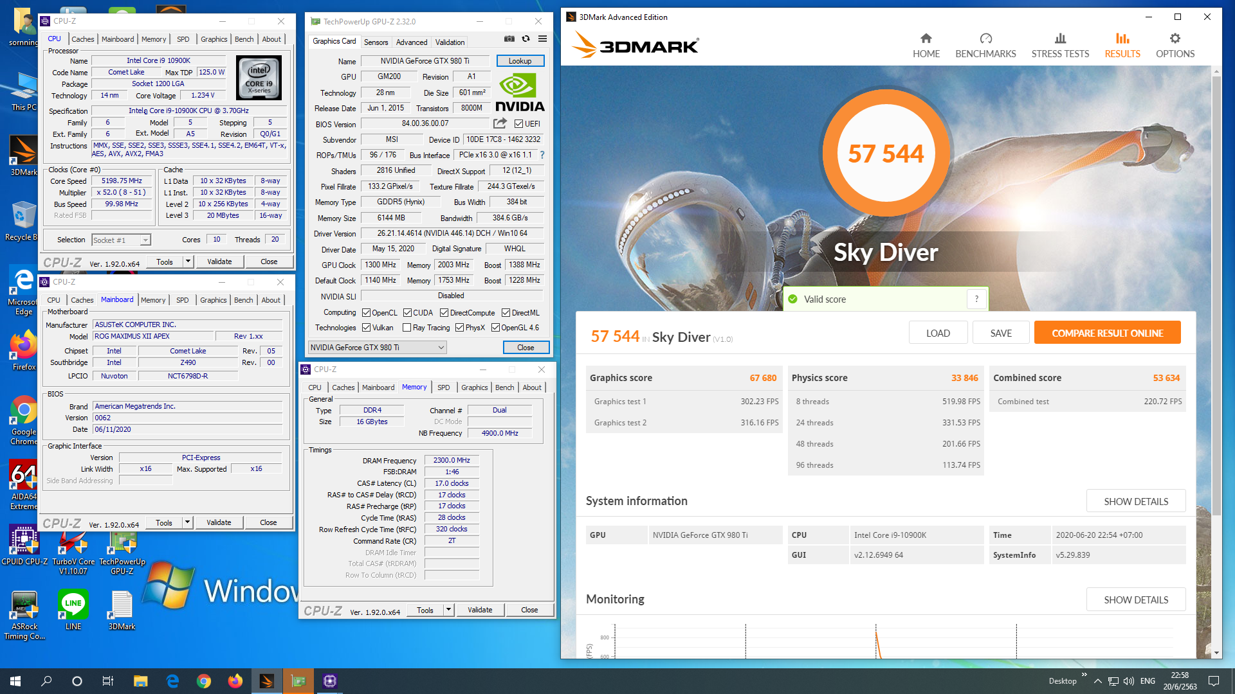Image resolution: width=1235 pixels, height=694 pixels.
Task: Open Validation tab in GPU-Z
Action: point(450,42)
